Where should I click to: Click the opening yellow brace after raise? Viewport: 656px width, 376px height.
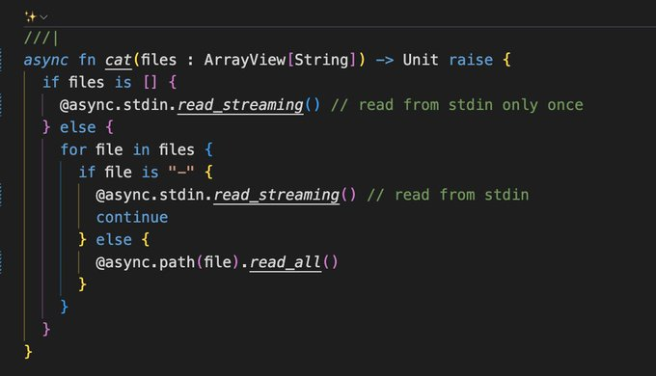click(x=506, y=60)
